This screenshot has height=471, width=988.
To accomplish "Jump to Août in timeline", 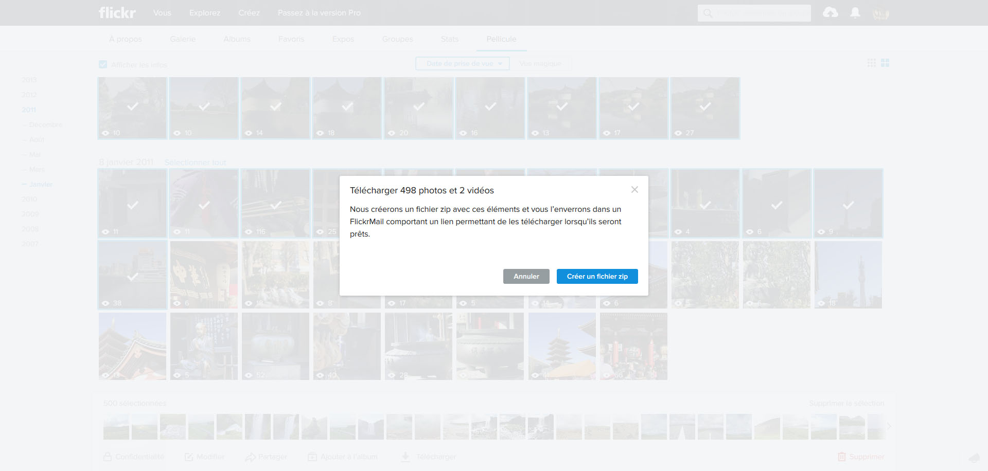I will point(37,139).
